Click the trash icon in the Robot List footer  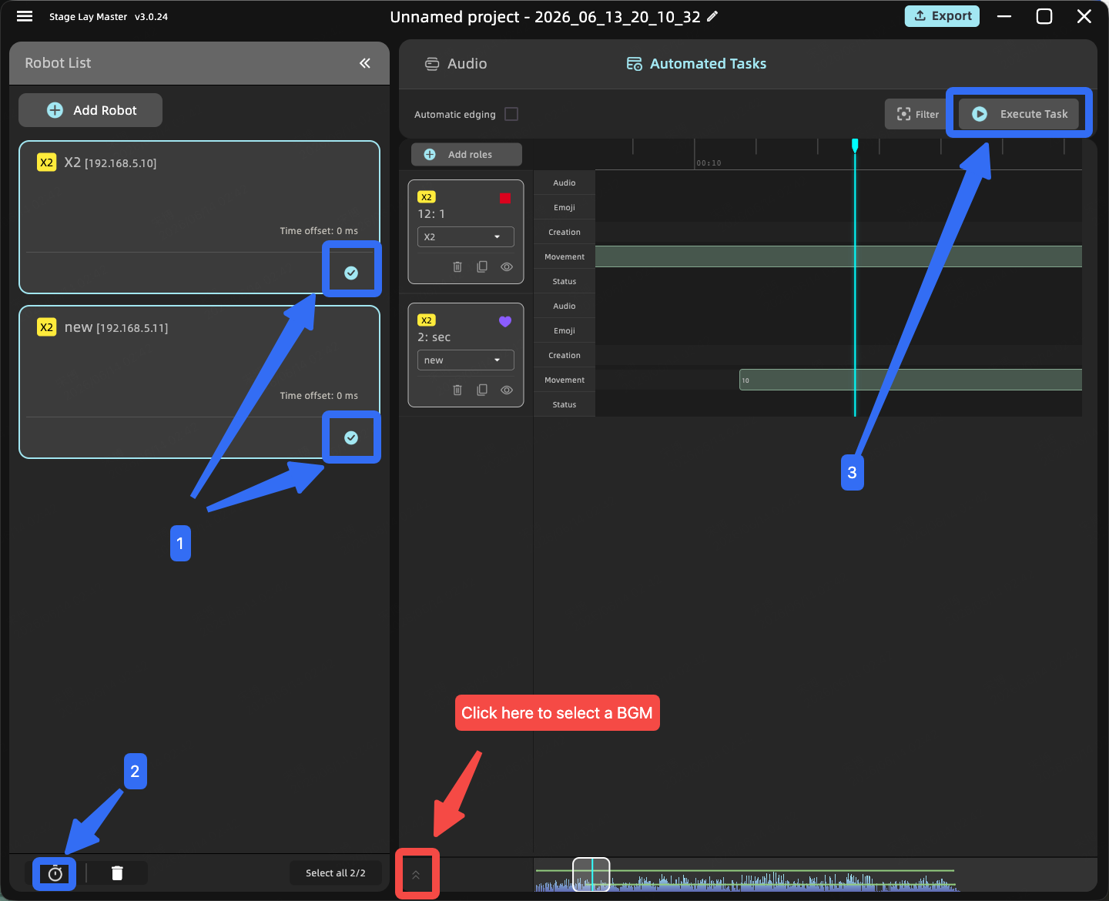click(117, 873)
